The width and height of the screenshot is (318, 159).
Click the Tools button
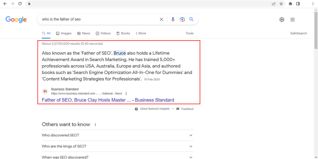189,33
